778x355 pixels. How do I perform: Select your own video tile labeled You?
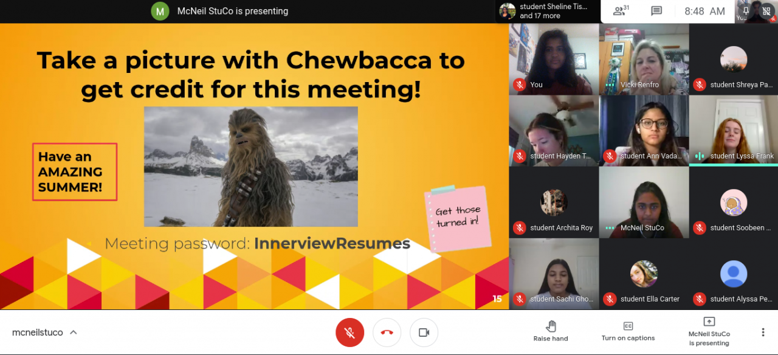point(554,59)
